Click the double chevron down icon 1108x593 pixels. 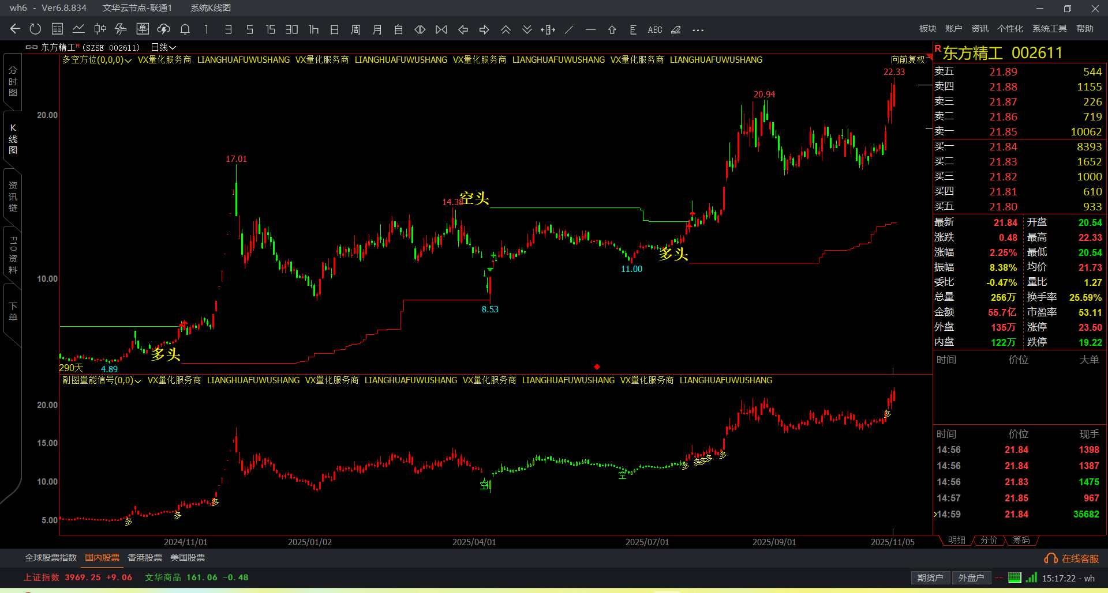(527, 29)
